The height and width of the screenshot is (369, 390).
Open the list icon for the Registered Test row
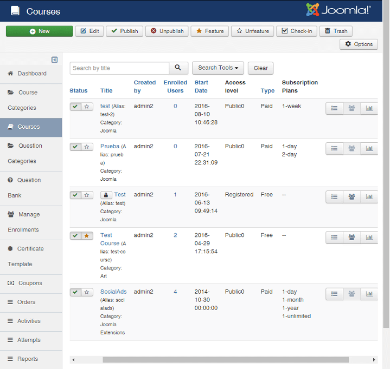tap(334, 197)
